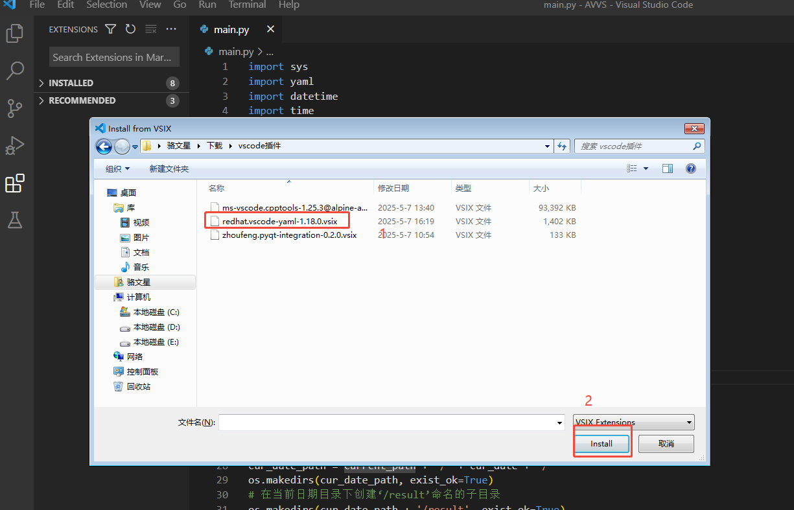Open the Run menu
Screen dimensions: 794x510
pyautogui.click(x=207, y=5)
